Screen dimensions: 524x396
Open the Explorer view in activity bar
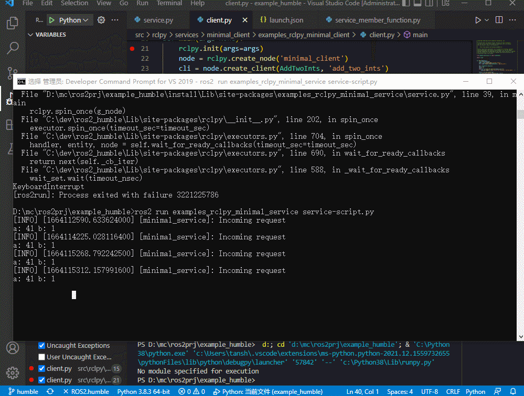coord(13,23)
